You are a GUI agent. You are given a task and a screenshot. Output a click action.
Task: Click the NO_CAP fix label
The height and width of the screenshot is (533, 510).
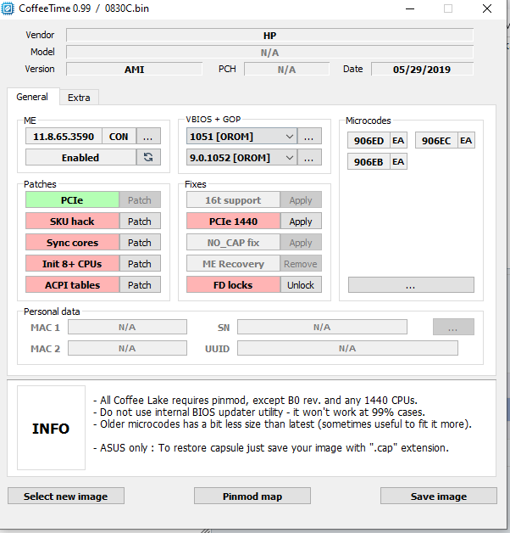[234, 243]
